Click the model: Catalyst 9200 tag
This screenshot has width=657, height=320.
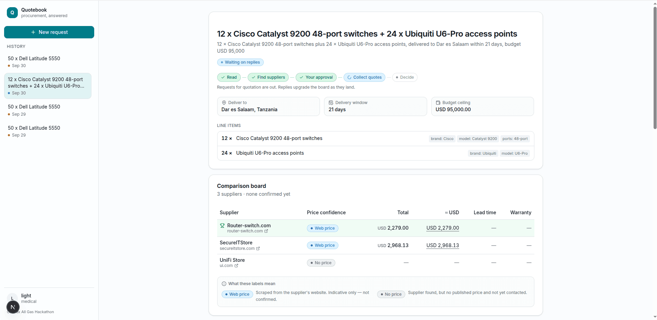pos(478,139)
